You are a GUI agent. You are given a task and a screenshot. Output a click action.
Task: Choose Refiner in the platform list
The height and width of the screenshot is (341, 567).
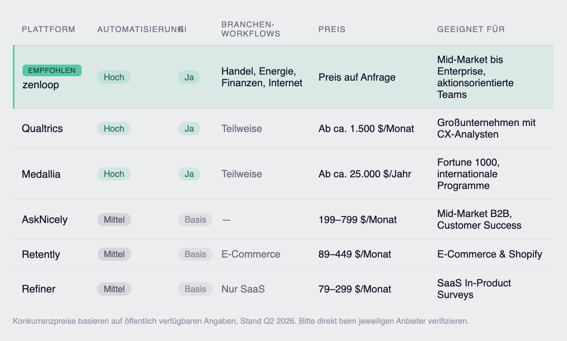tap(39, 289)
